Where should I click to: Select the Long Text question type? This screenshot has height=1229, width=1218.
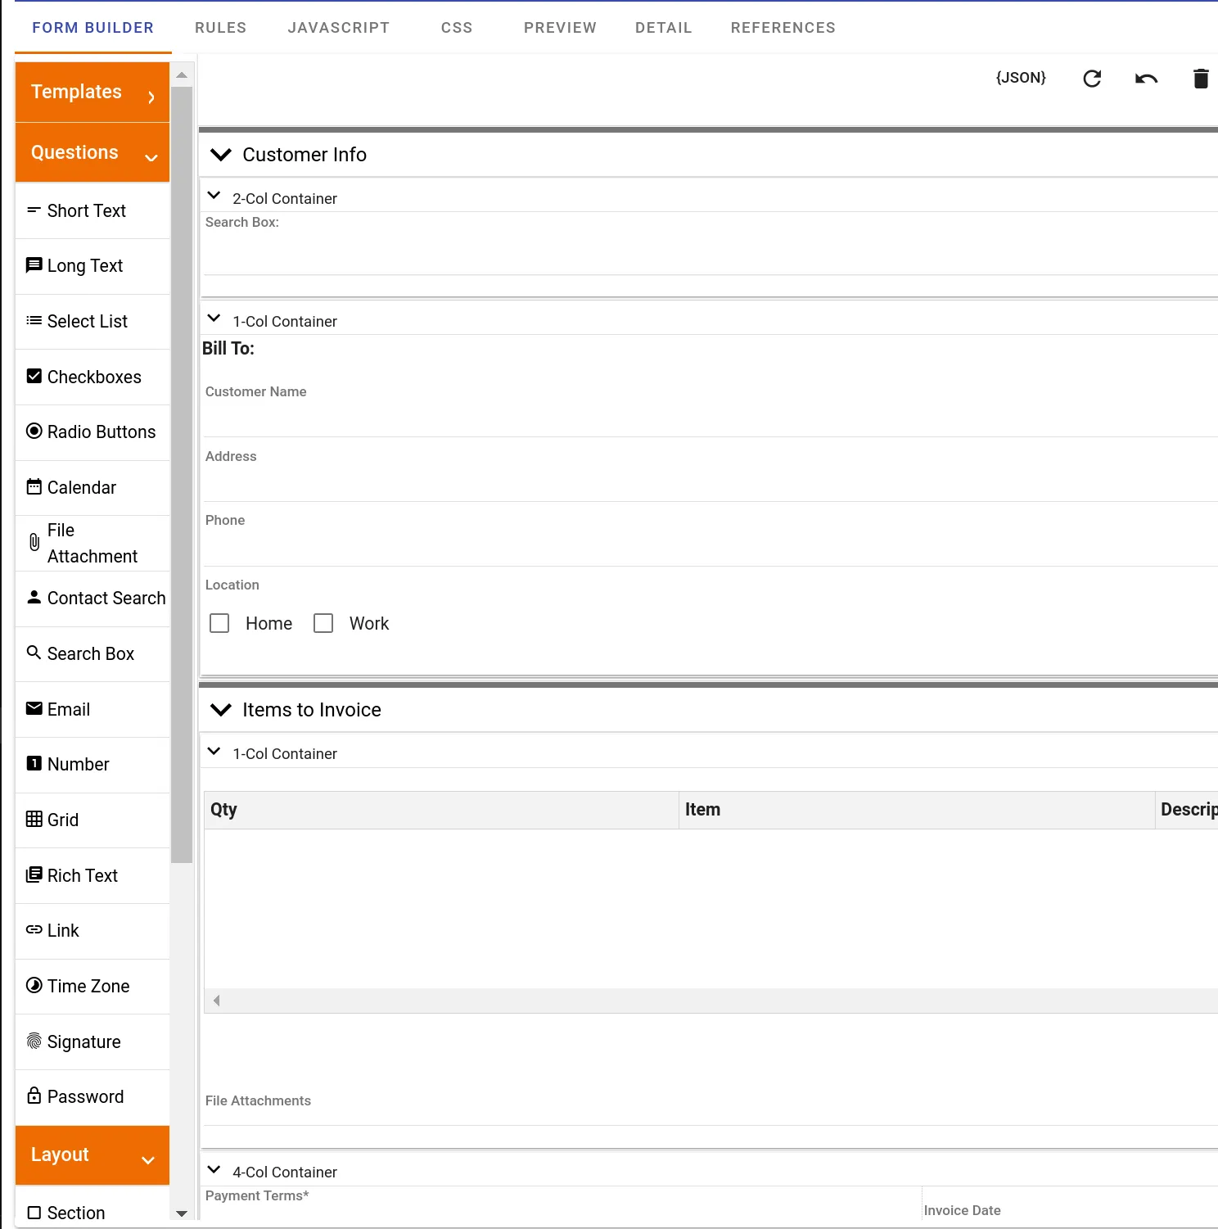coord(84,265)
